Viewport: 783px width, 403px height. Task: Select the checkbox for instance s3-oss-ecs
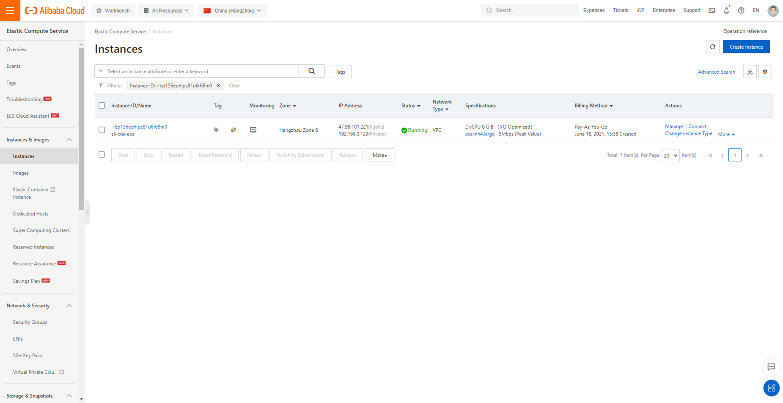click(102, 130)
